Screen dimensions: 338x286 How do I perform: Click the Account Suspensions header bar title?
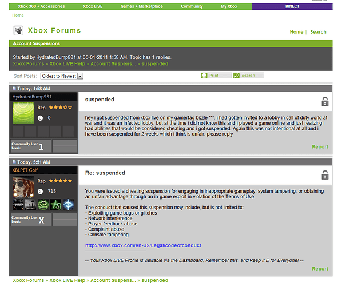click(36, 43)
